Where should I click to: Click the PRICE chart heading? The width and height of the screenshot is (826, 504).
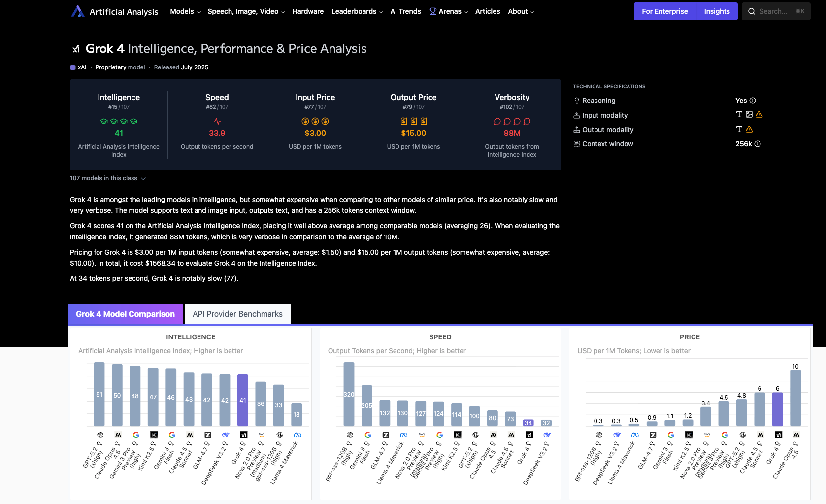690,337
